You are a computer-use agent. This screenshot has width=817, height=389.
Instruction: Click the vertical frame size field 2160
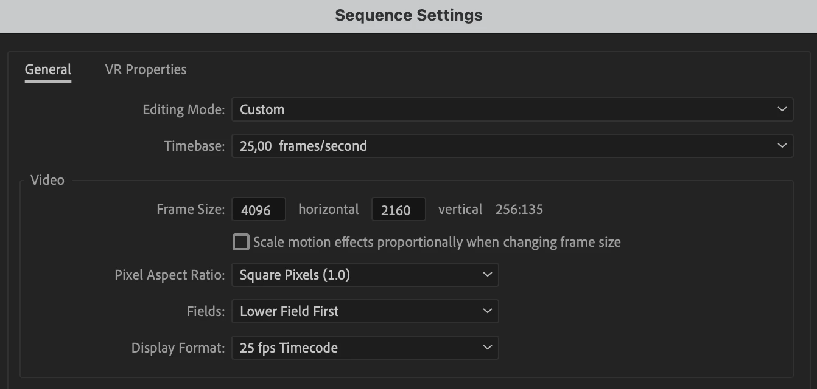pos(398,210)
